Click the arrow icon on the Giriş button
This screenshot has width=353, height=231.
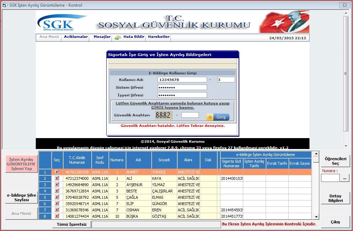pyautogui.click(x=210, y=117)
